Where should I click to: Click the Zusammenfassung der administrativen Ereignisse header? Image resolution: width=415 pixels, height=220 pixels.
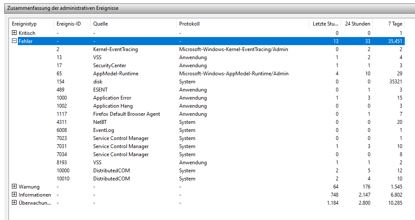[63, 8]
